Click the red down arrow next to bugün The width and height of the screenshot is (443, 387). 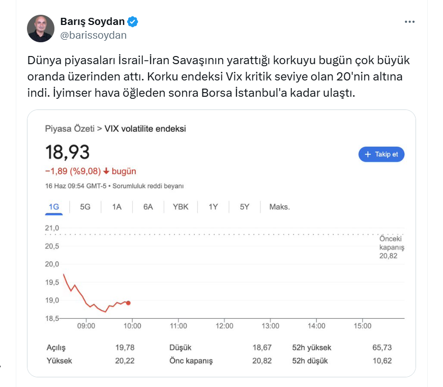point(106,171)
